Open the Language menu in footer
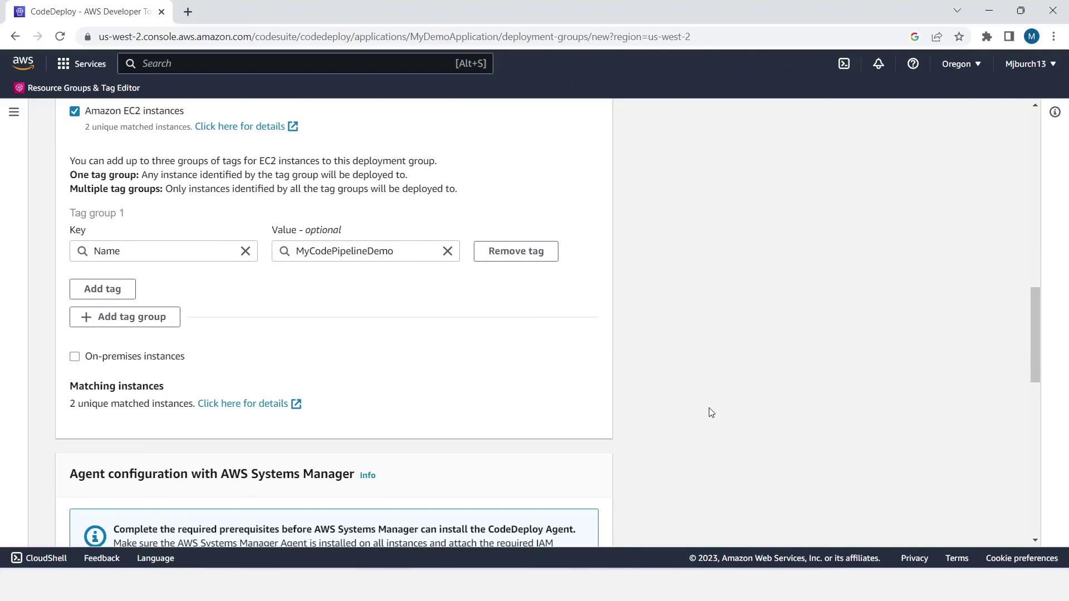The height and width of the screenshot is (601, 1069). click(155, 558)
